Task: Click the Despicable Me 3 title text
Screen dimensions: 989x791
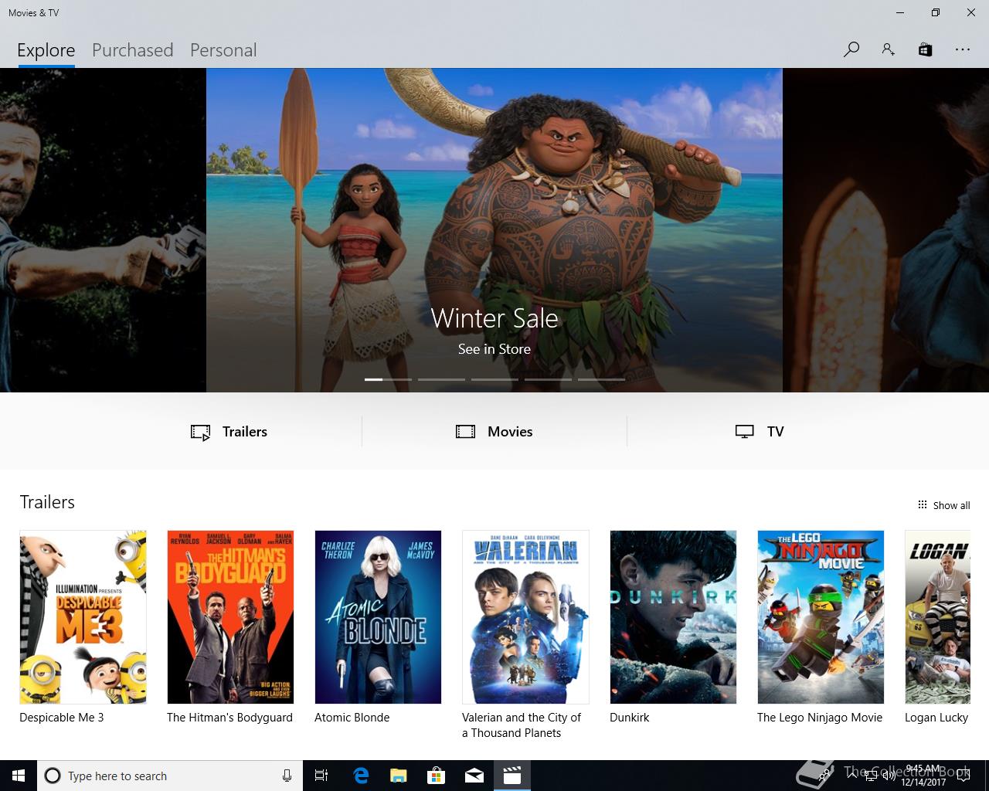Action: pyautogui.click(x=62, y=718)
